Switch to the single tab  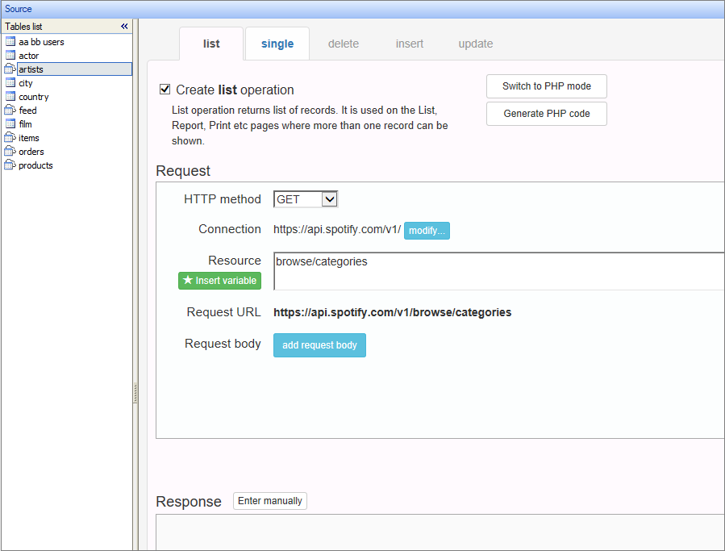tap(277, 44)
